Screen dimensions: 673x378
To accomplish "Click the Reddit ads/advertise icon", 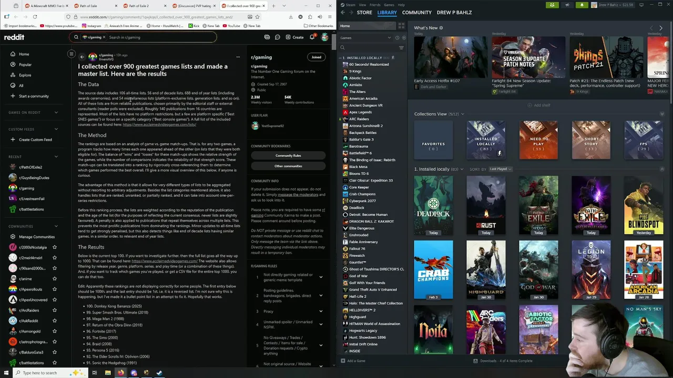I will (x=267, y=37).
